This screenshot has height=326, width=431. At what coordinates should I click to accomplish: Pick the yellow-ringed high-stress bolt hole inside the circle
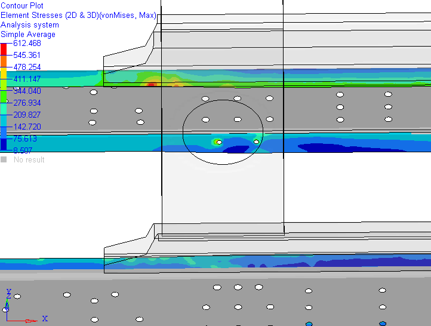[x=219, y=142]
